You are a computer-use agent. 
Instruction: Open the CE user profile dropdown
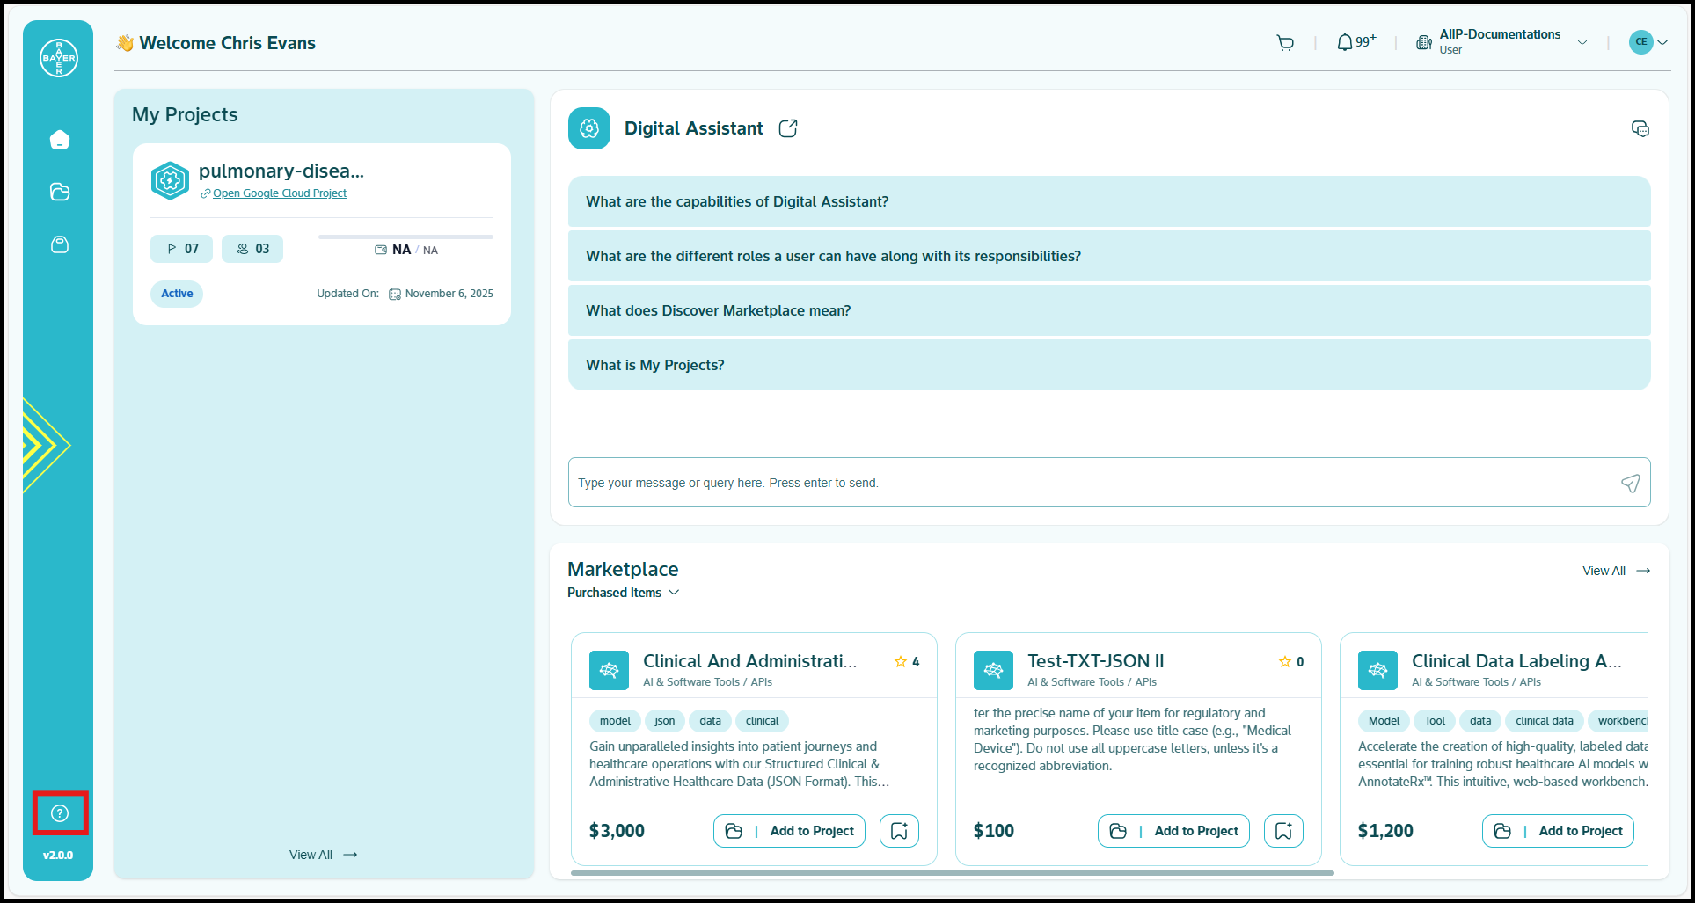pos(1648,42)
